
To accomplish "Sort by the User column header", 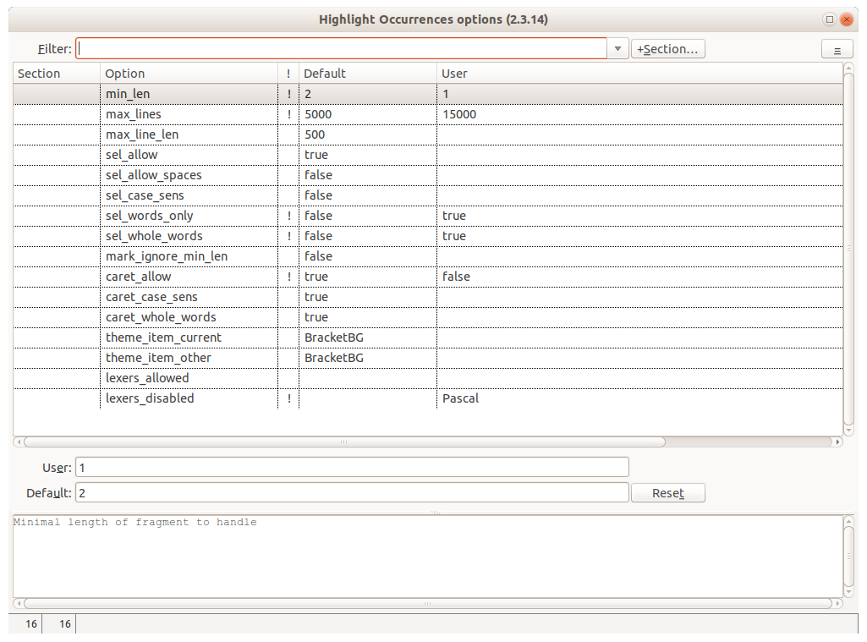I will 639,74.
